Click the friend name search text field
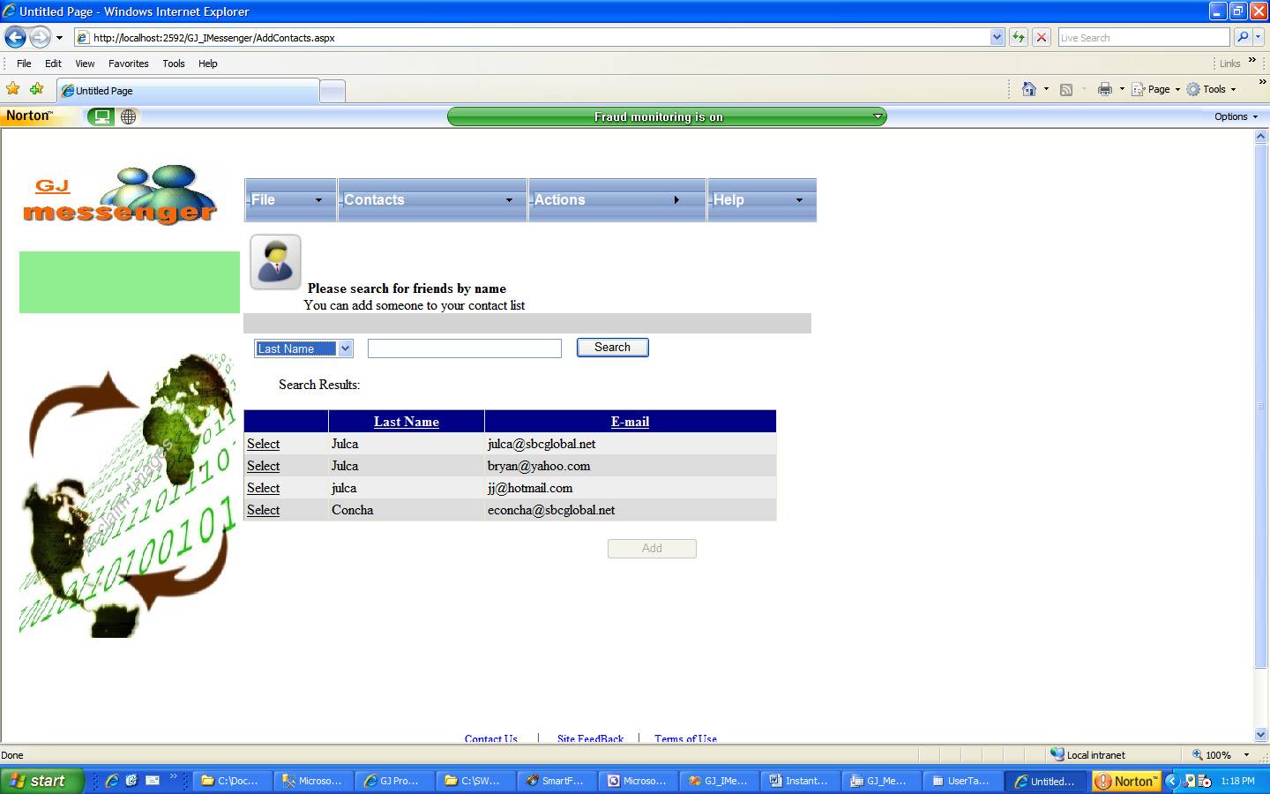 tap(464, 348)
